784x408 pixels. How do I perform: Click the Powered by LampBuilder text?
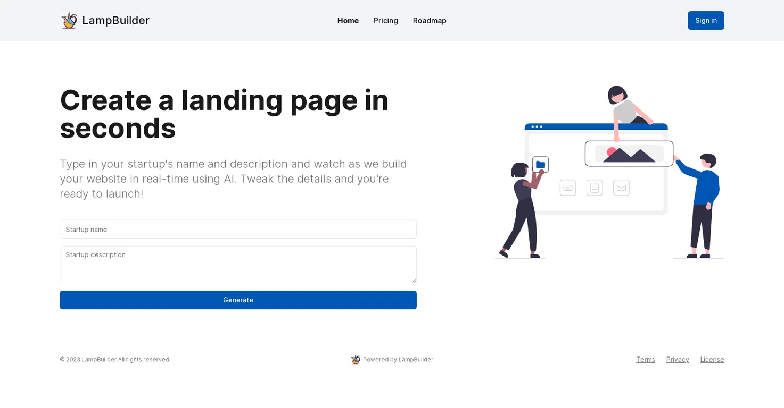click(x=398, y=359)
